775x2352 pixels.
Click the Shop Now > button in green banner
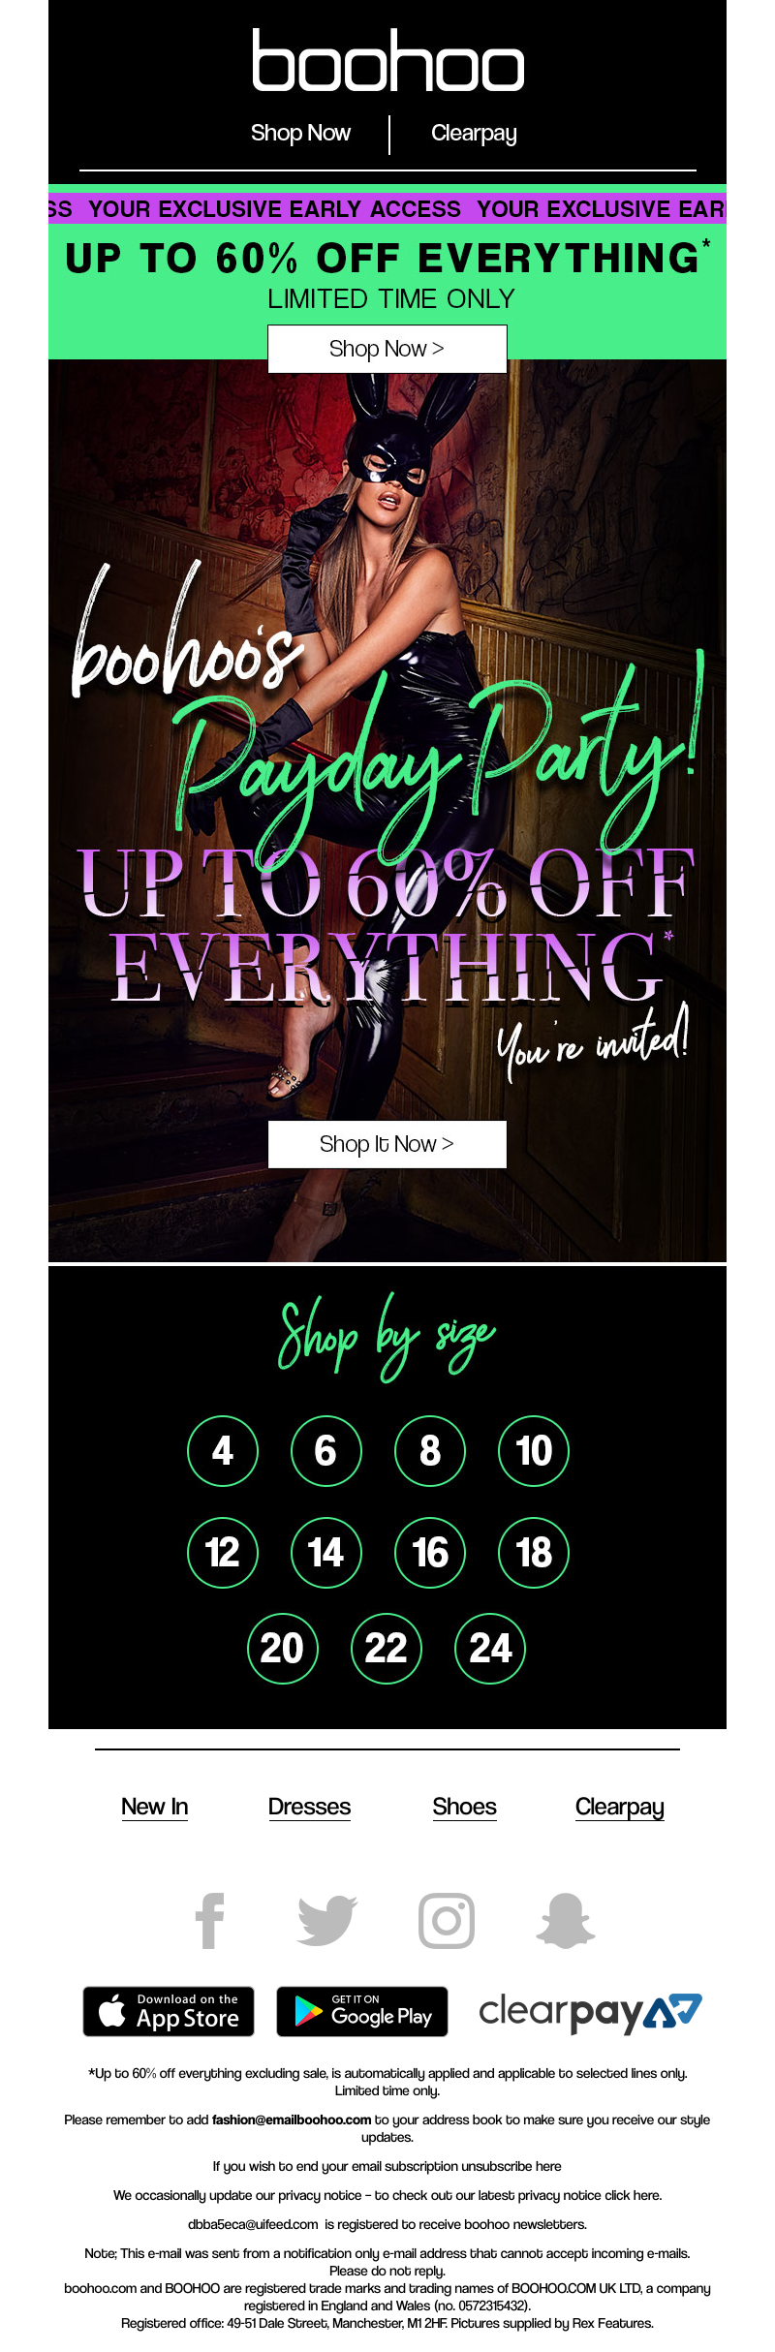click(387, 349)
